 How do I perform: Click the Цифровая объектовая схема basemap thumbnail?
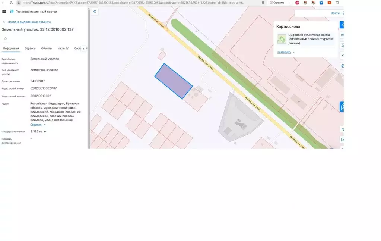pyautogui.click(x=282, y=39)
